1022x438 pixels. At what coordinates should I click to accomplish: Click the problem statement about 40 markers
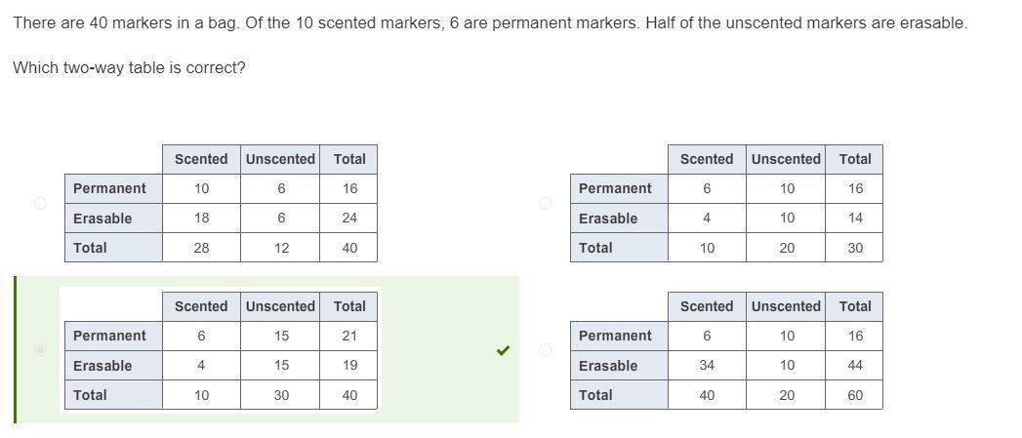pyautogui.click(x=490, y=22)
